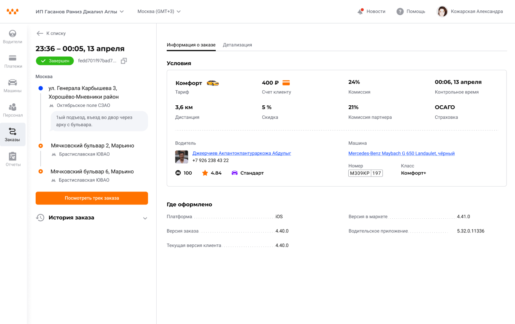Copy the order ID with copy icon
The image size is (515, 324).
pyautogui.click(x=124, y=61)
